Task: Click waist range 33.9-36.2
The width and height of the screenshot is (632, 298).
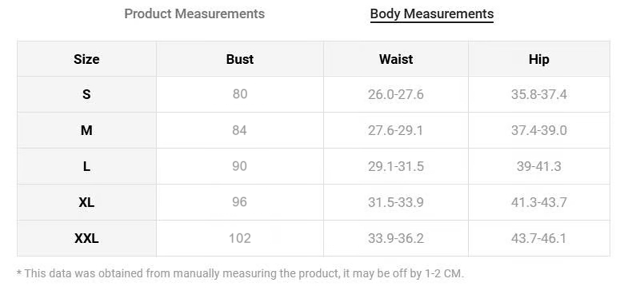Action: [396, 239]
